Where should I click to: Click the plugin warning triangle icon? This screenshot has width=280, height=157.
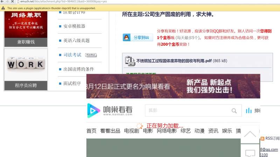[x=3, y=8]
